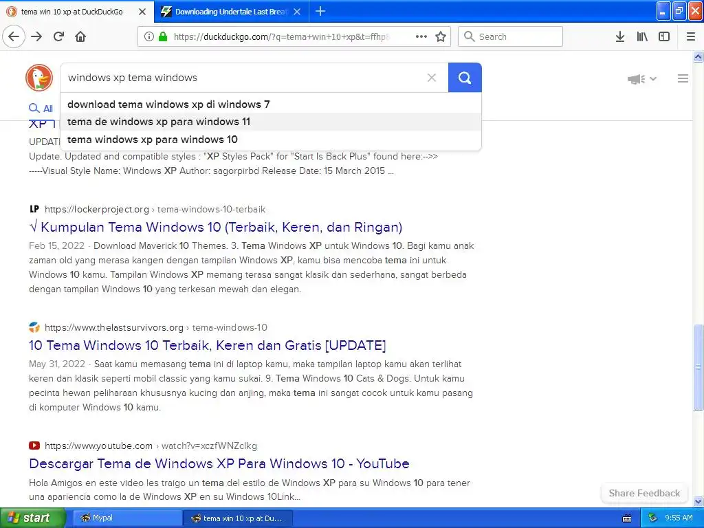Image resolution: width=704 pixels, height=528 pixels.
Task: Open the Windows XP start menu
Action: [32, 518]
